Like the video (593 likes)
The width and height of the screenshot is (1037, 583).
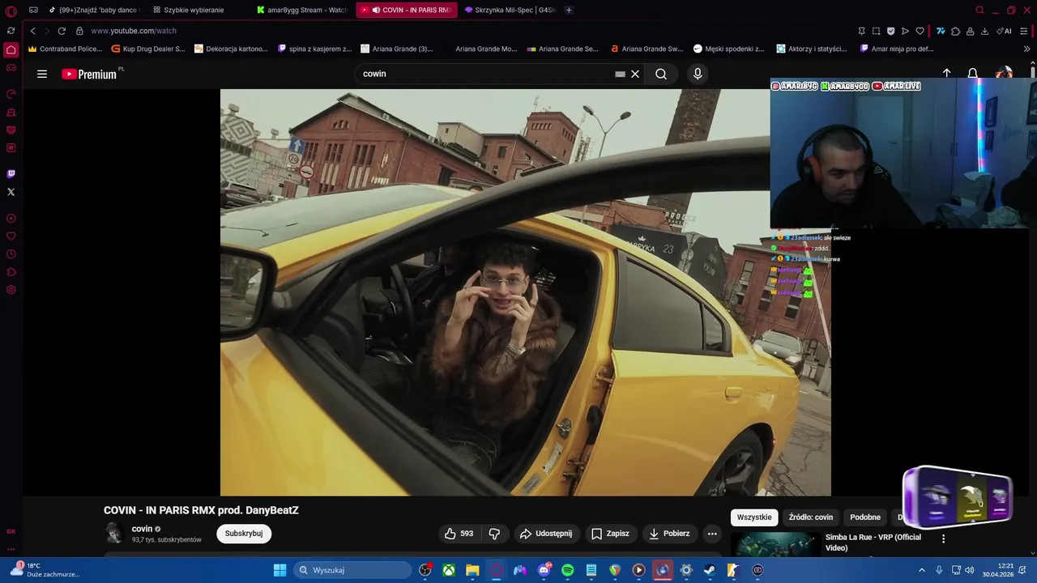pyautogui.click(x=458, y=534)
